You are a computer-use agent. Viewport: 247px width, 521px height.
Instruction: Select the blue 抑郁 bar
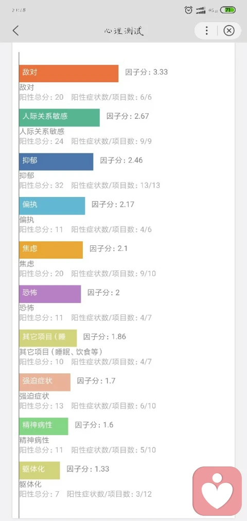(56, 161)
